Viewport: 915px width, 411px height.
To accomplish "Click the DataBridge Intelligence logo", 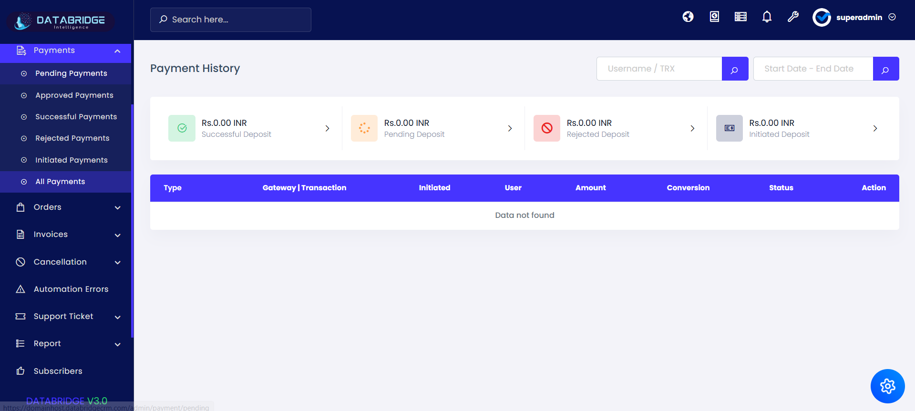I will tap(60, 21).
